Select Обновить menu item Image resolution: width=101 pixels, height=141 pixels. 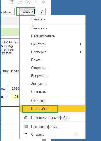pos(52,101)
